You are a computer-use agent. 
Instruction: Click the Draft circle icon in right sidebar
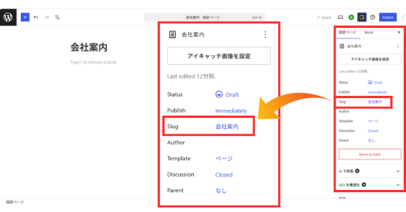[x=370, y=82]
